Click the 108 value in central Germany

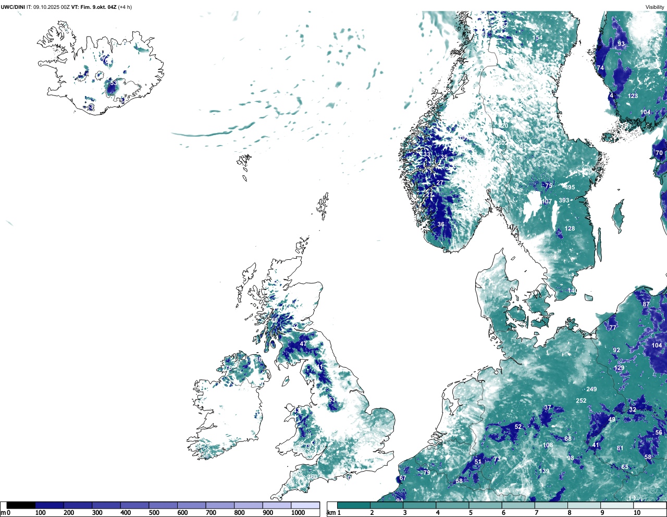(x=548, y=445)
